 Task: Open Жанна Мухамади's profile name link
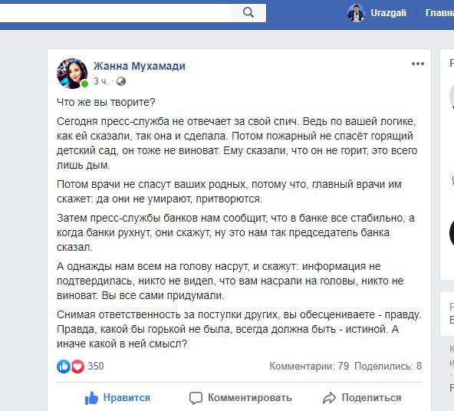coord(140,66)
